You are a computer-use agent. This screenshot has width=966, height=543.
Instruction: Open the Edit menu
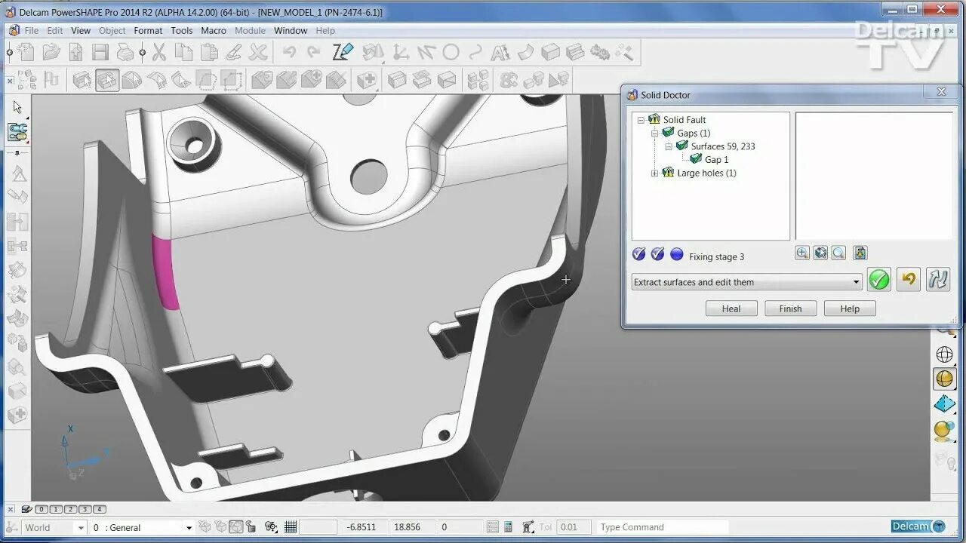point(55,31)
